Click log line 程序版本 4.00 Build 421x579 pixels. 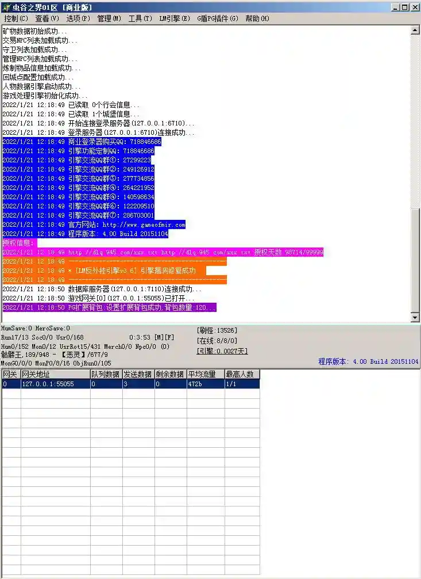coord(85,234)
